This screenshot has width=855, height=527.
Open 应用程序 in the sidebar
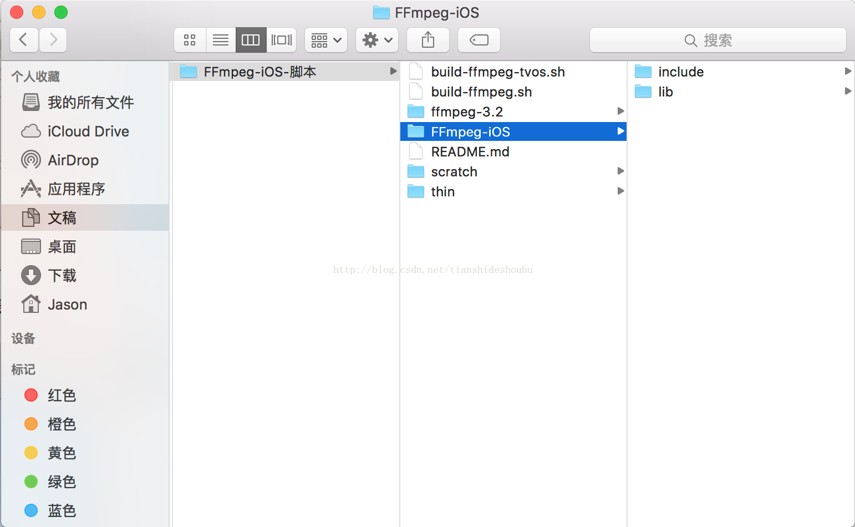(85, 189)
